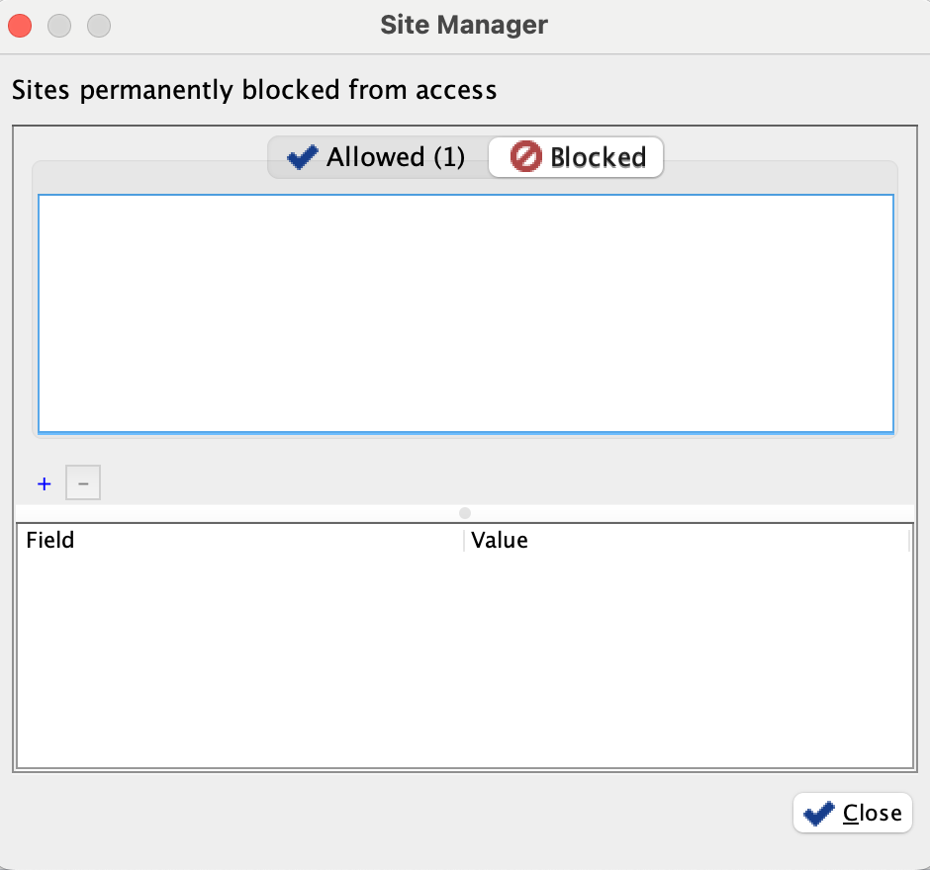Viewport: 930px width, 870px height.
Task: Click the divider at right edge of Value header
Action: click(x=908, y=541)
